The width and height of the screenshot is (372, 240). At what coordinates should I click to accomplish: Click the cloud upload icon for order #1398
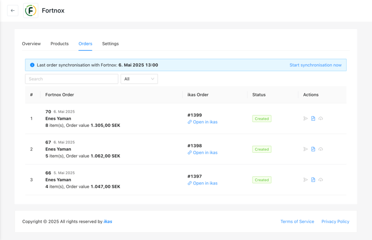(x=321, y=149)
